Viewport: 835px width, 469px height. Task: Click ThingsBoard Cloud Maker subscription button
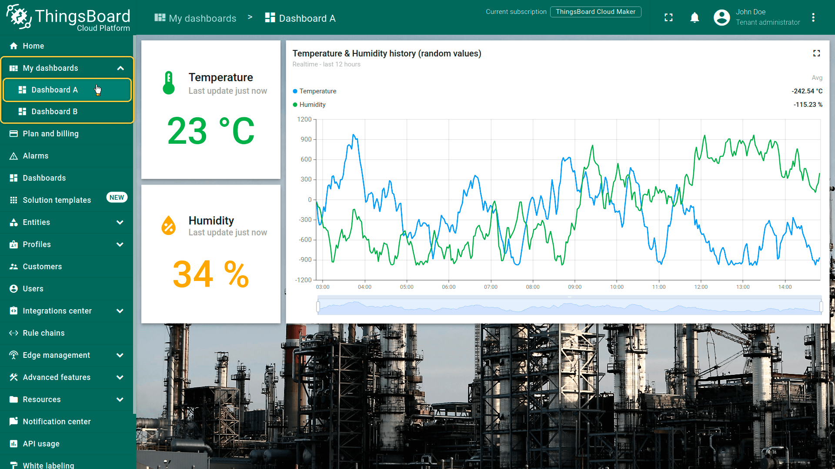(595, 12)
